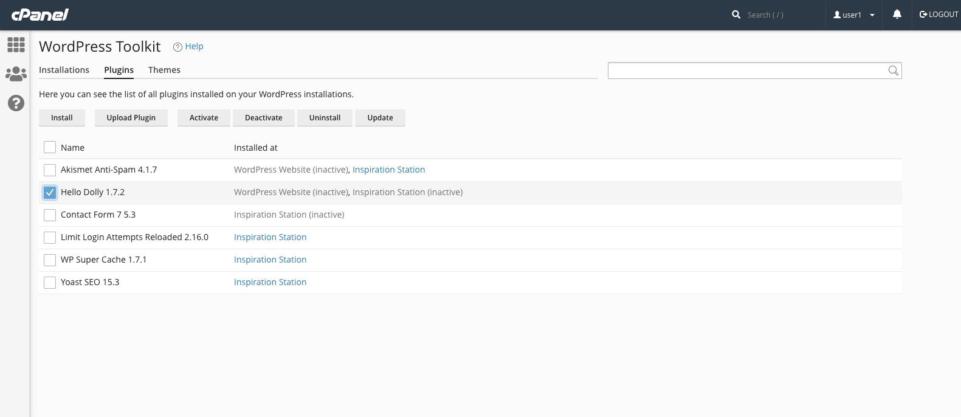Viewport: 961px width, 417px height.
Task: Click the Upload Plugin button
Action: pyautogui.click(x=131, y=118)
